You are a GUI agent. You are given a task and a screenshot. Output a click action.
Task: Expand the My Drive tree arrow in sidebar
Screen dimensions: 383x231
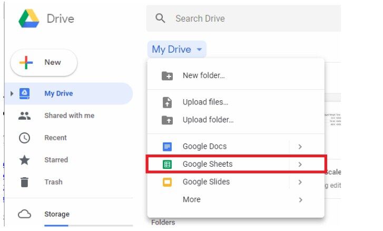12,93
